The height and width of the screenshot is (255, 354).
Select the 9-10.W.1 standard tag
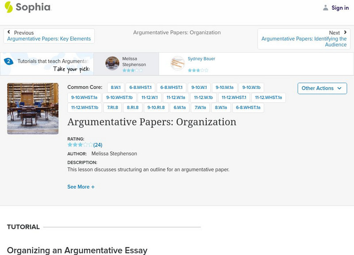click(199, 87)
